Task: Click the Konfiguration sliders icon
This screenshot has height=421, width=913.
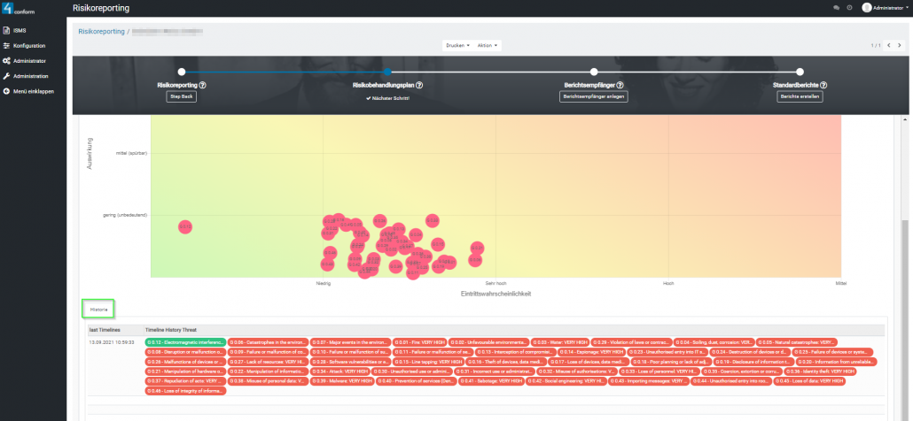Action: point(7,45)
